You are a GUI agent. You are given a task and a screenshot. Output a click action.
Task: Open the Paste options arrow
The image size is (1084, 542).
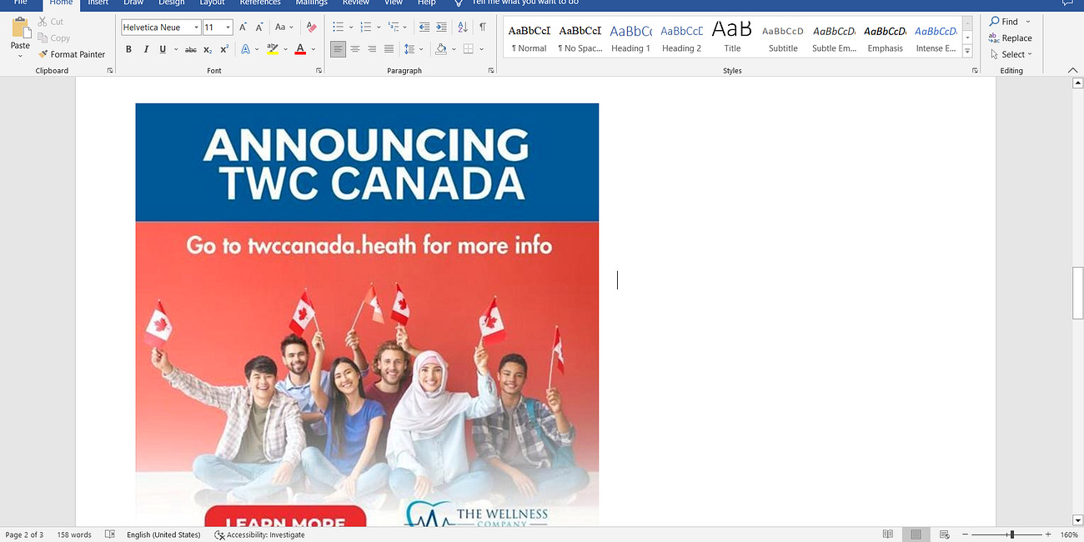point(20,55)
